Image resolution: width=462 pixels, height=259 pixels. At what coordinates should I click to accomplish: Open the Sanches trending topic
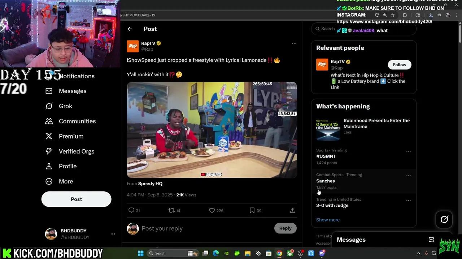tap(326, 181)
